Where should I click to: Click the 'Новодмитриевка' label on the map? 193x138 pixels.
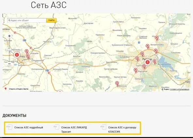click(x=98, y=53)
